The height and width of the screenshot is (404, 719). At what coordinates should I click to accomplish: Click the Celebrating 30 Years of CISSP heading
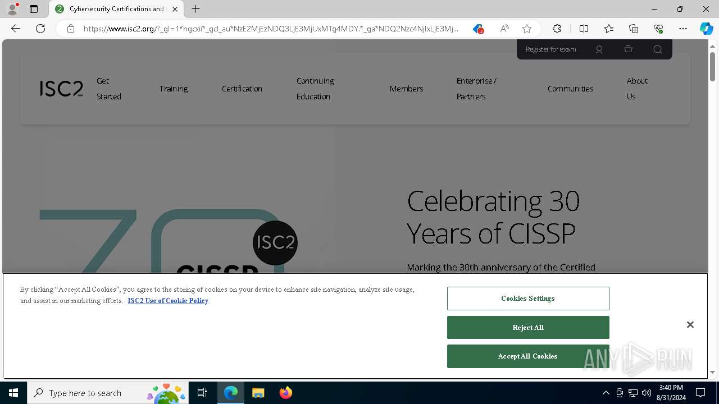coord(493,217)
